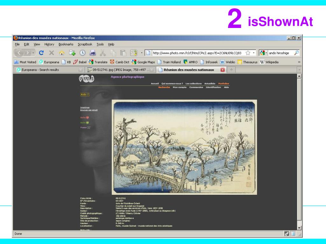Open the Edit menu
Viewport: 326px width, 244px height.
26,44
